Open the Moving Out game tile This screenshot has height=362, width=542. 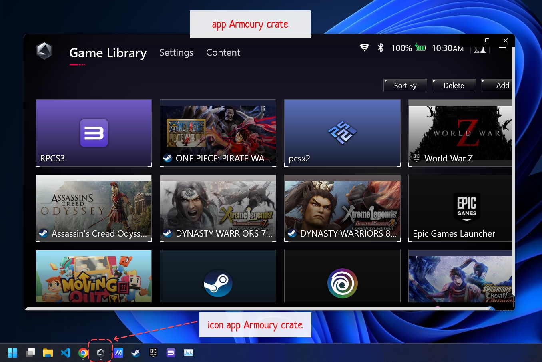(94, 276)
